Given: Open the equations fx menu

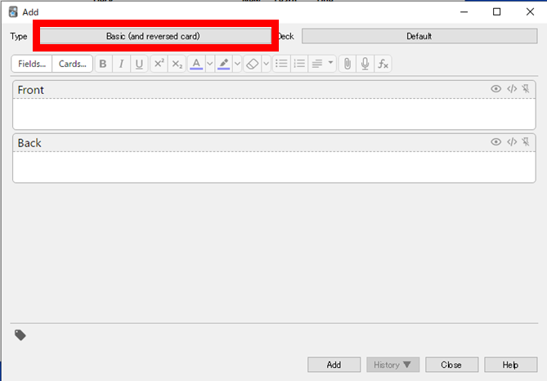Looking at the screenshot, I should [383, 64].
